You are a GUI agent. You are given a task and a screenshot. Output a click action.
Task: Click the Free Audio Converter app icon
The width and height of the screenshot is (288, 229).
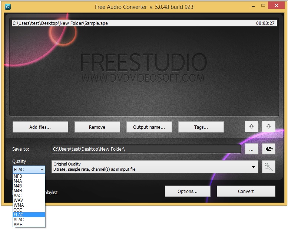[x=8, y=7]
